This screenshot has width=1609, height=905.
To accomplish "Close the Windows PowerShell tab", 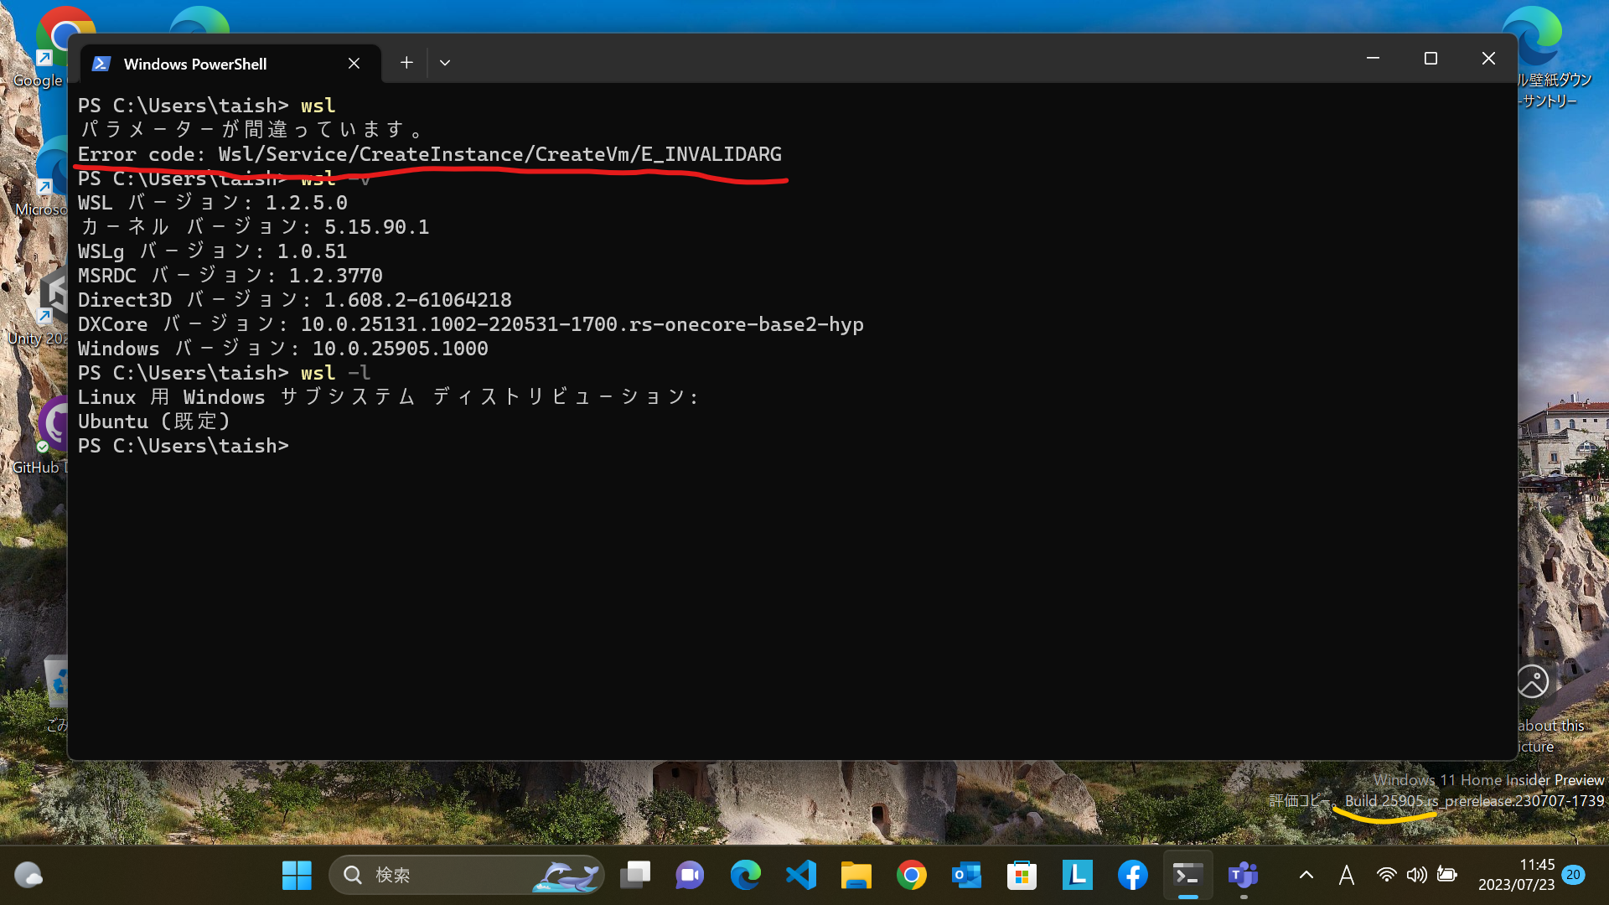I will (x=354, y=64).
